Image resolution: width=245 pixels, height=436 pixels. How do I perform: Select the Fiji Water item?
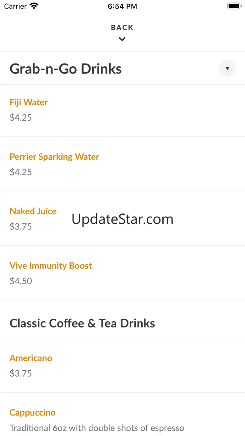pyautogui.click(x=29, y=102)
